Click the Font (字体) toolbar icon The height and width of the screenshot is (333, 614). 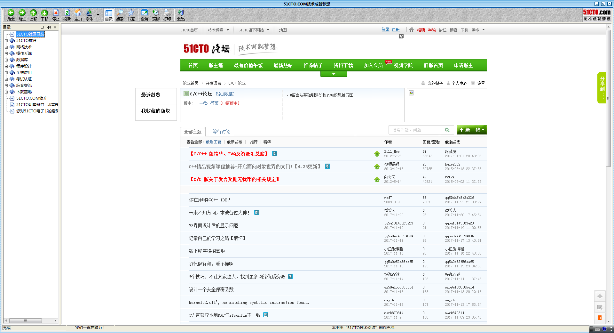click(89, 15)
